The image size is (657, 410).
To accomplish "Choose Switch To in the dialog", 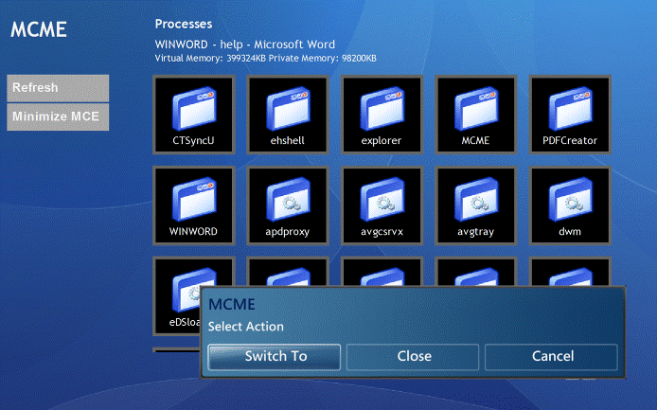I will point(275,357).
